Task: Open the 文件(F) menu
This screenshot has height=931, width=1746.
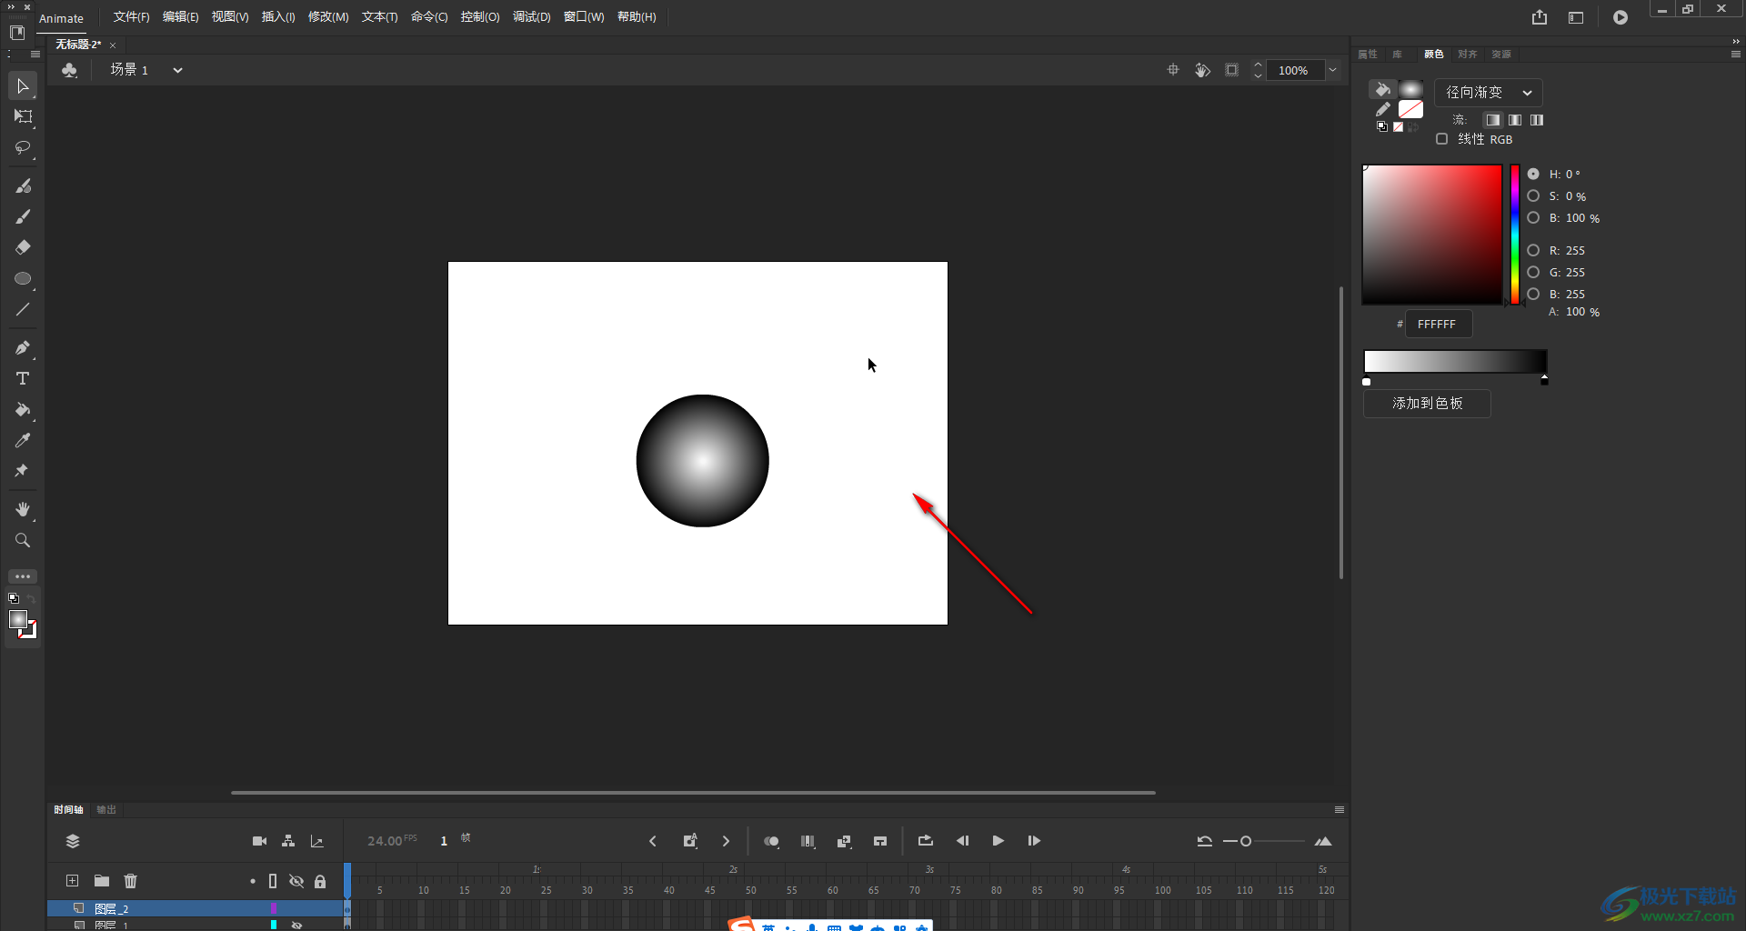Action: (131, 17)
